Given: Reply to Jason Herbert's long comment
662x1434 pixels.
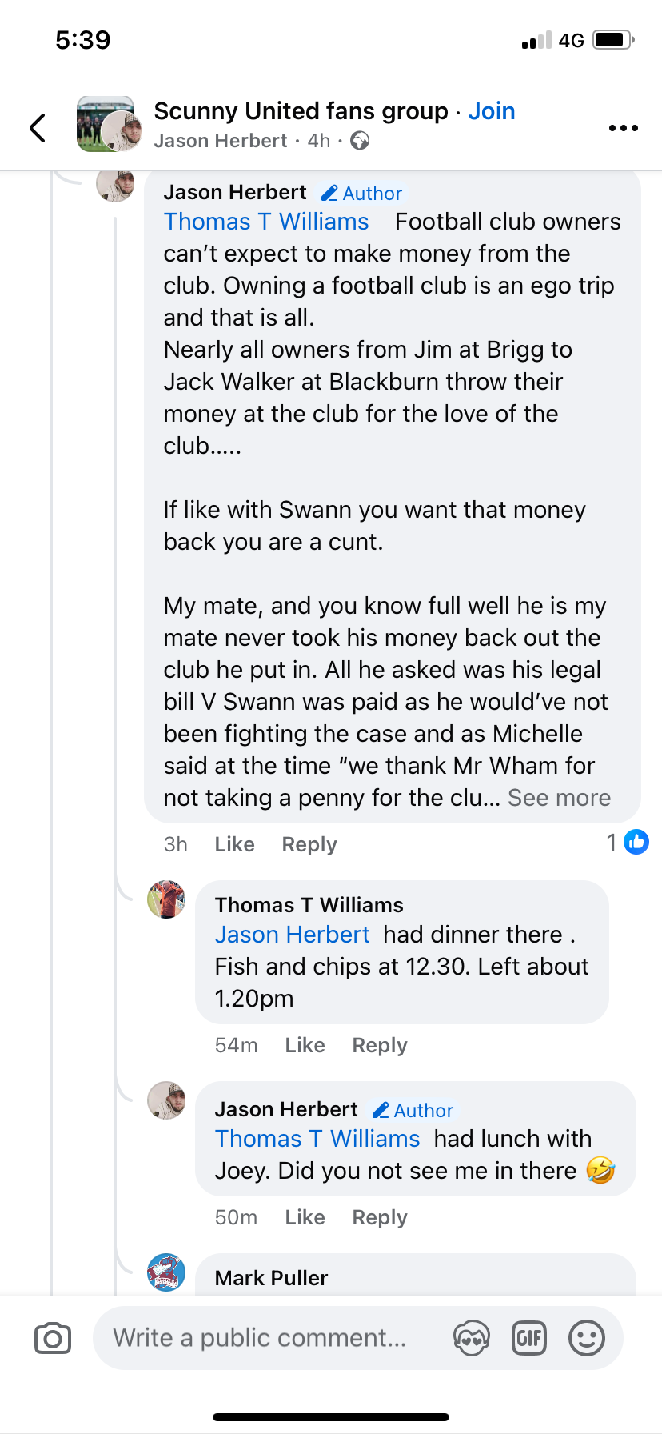Looking at the screenshot, I should 309,844.
